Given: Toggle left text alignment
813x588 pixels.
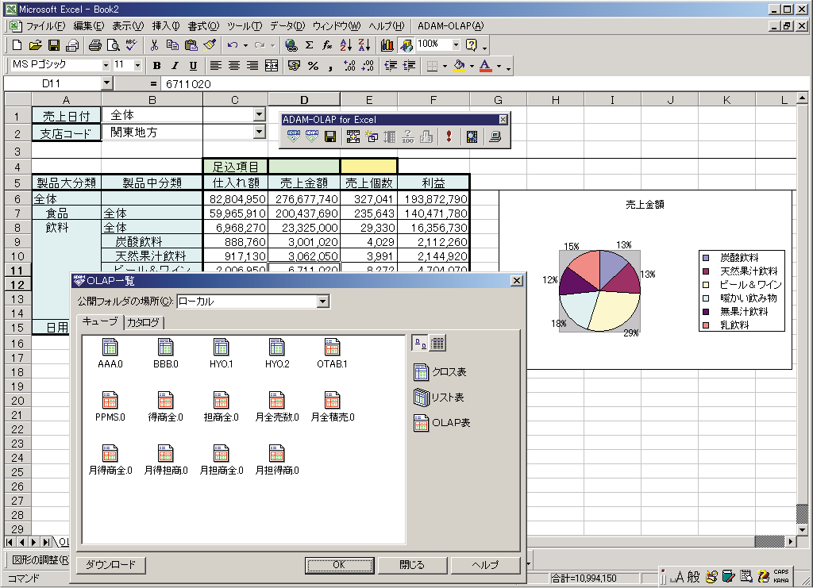Looking at the screenshot, I should [215, 66].
